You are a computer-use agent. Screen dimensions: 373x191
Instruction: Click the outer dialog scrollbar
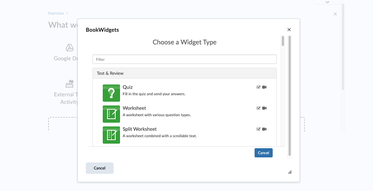(289, 96)
